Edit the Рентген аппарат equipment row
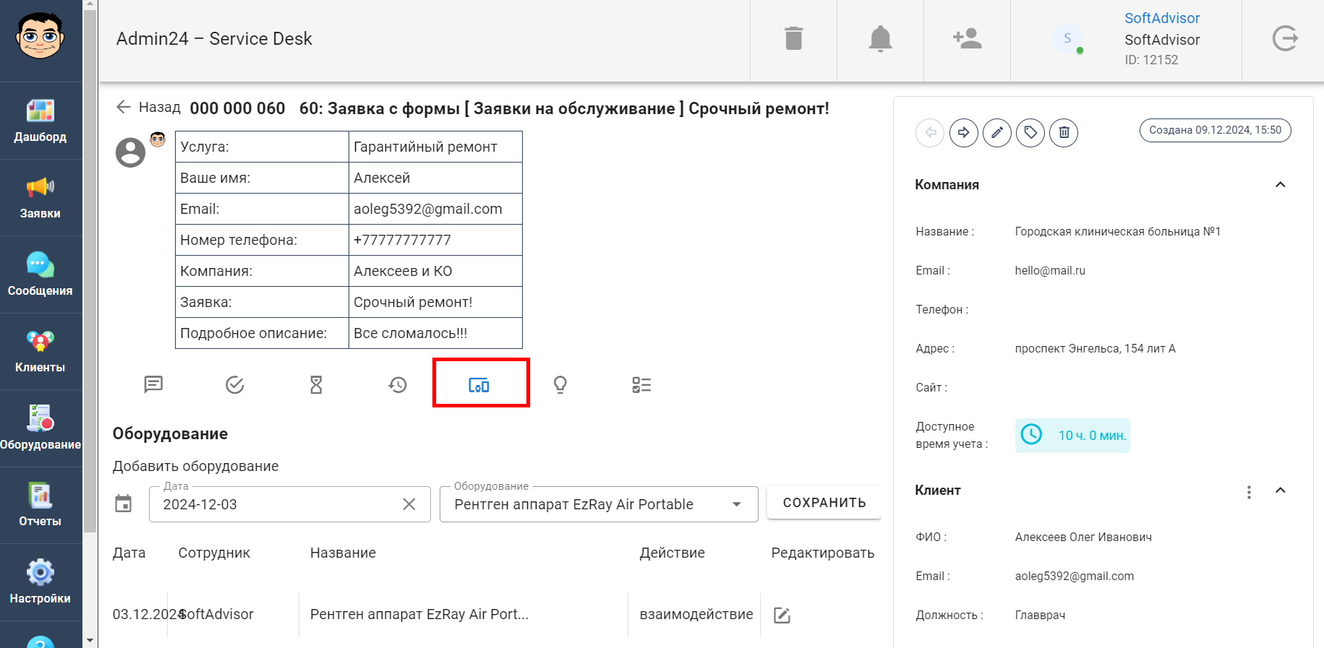The width and height of the screenshot is (1324, 648). [782, 615]
